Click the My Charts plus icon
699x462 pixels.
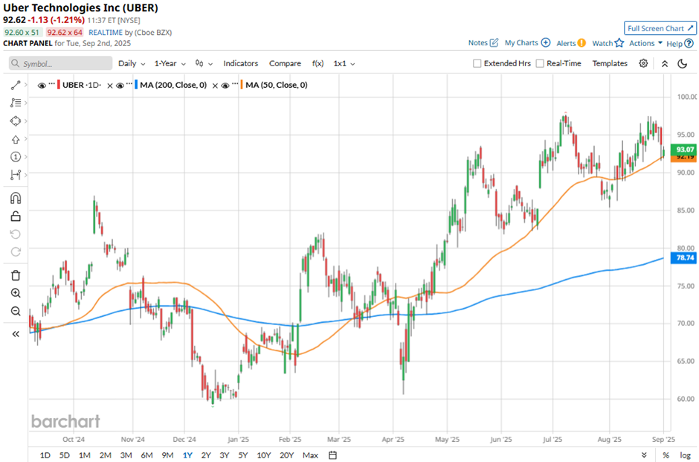[x=546, y=43]
